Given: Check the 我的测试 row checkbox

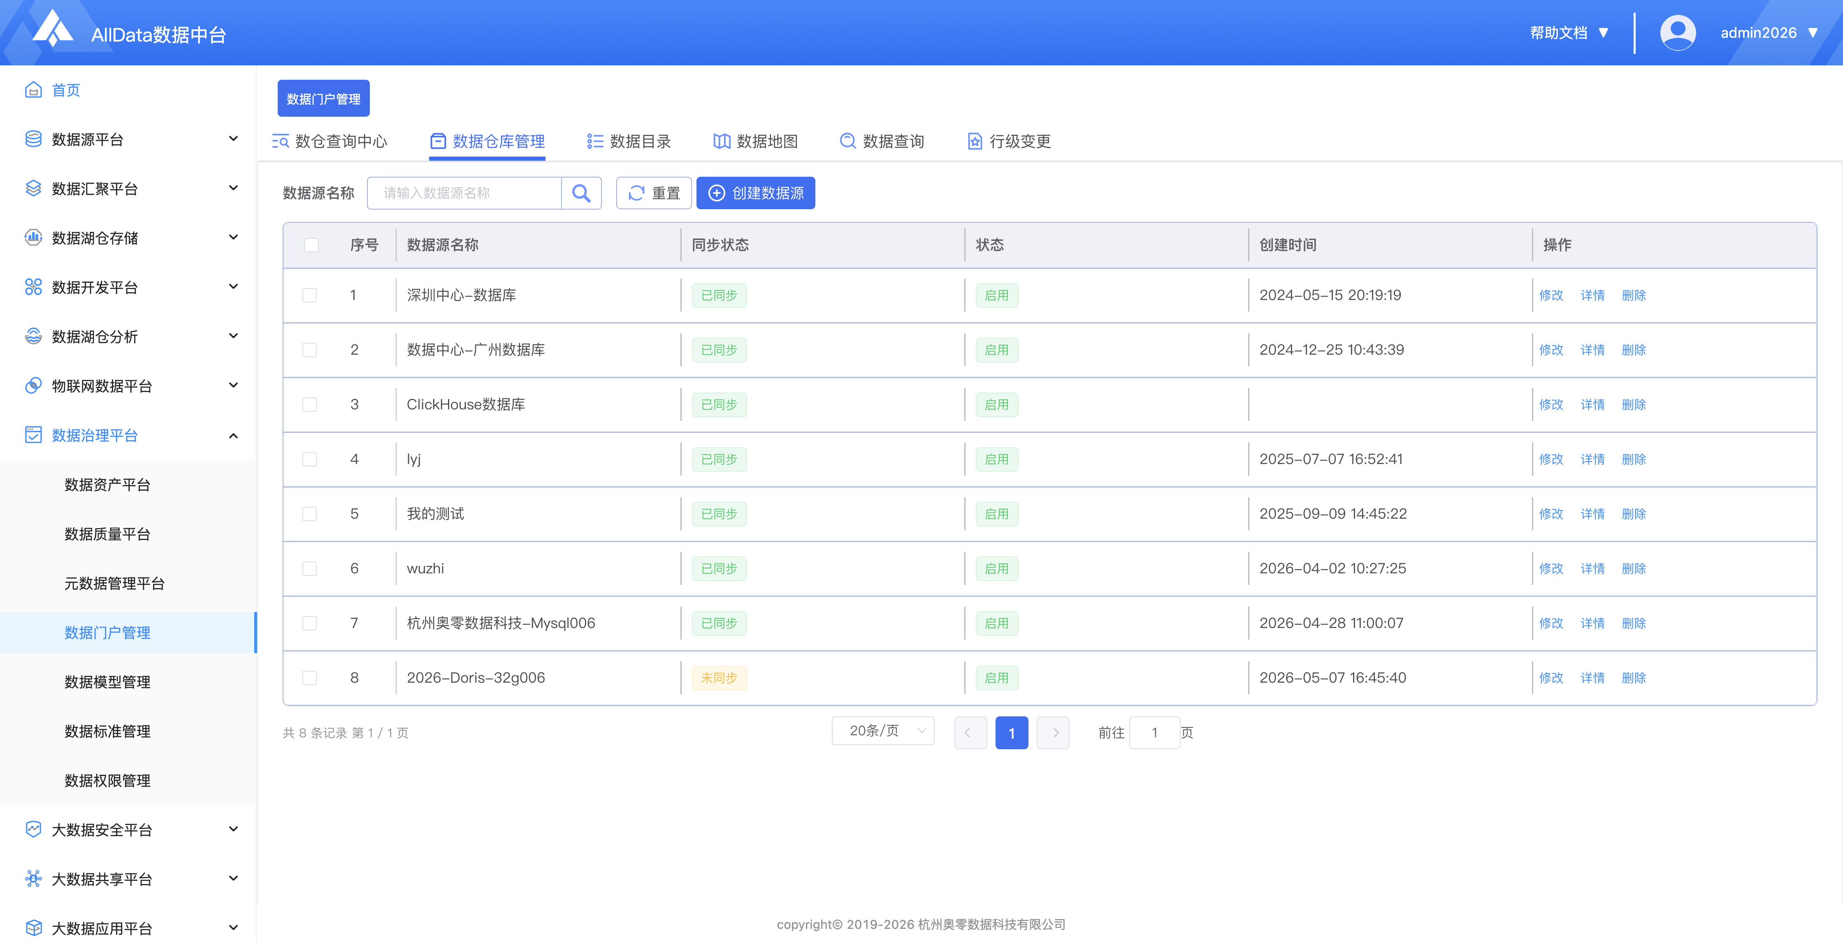Looking at the screenshot, I should pyautogui.click(x=309, y=514).
